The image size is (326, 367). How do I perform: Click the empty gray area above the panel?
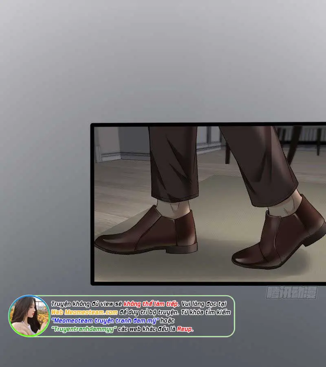tap(163, 61)
